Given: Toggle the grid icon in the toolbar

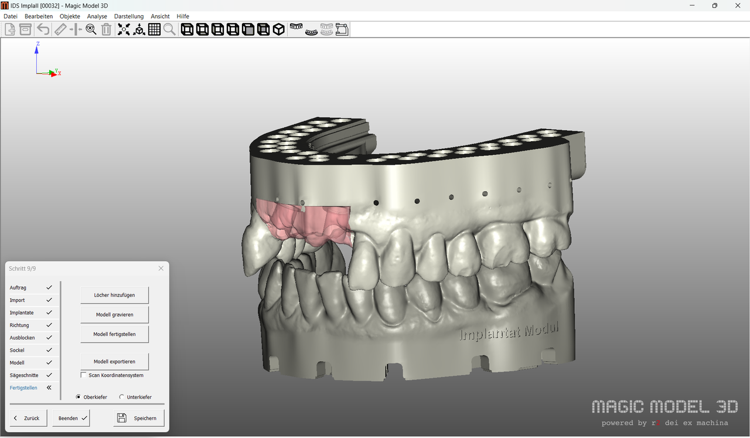Looking at the screenshot, I should (154, 29).
